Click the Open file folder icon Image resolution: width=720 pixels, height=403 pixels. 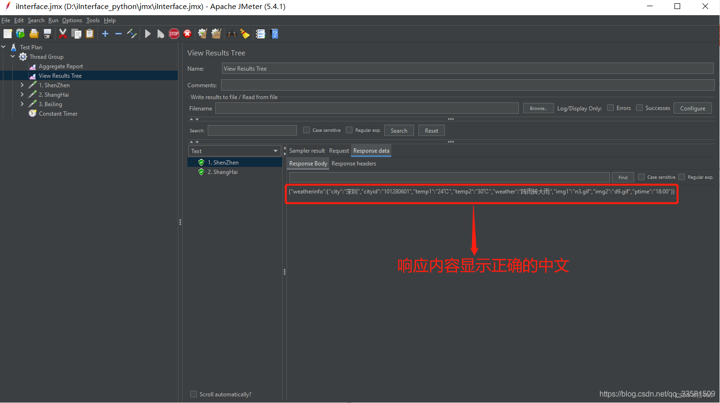34,34
